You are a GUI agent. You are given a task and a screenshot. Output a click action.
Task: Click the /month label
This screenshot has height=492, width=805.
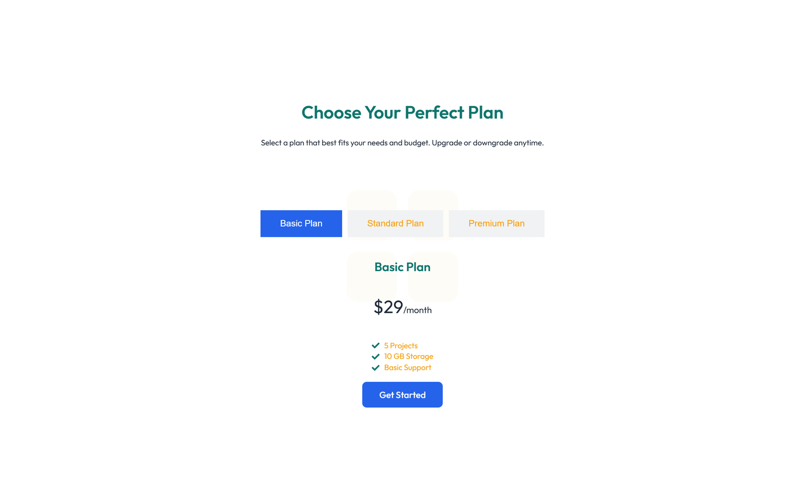point(417,310)
